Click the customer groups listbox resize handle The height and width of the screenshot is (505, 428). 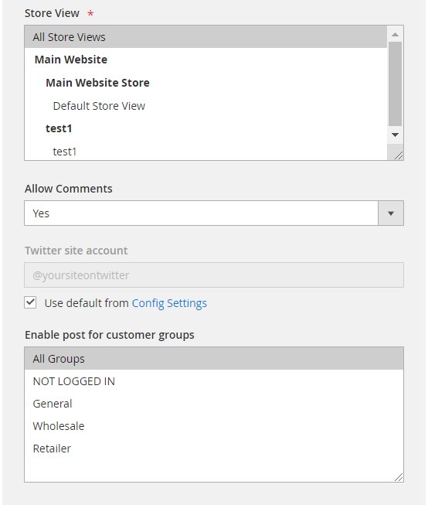[x=399, y=477]
